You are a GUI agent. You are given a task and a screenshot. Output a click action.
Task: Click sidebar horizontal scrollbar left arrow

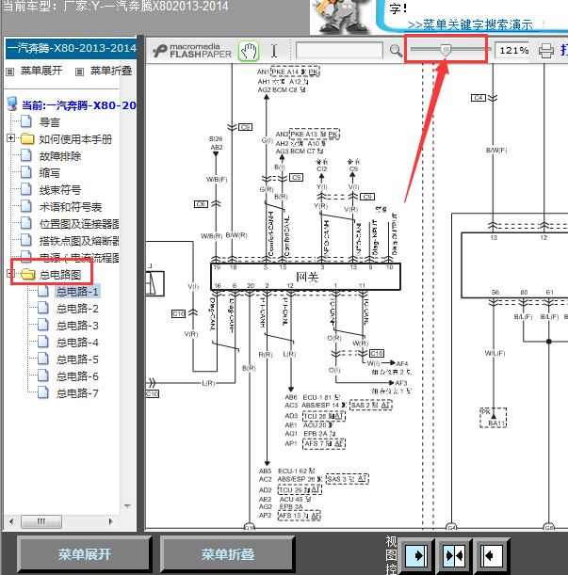pos(11,521)
